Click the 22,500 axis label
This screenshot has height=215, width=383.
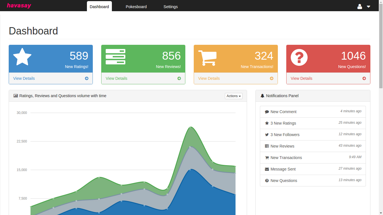22,141
